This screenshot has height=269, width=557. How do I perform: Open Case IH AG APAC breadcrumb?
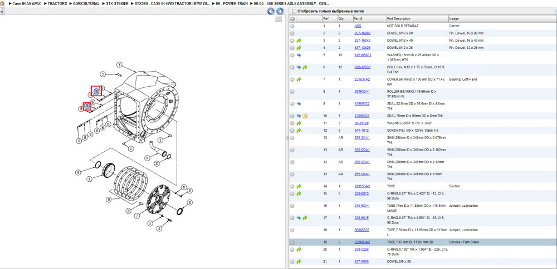click(27, 3)
